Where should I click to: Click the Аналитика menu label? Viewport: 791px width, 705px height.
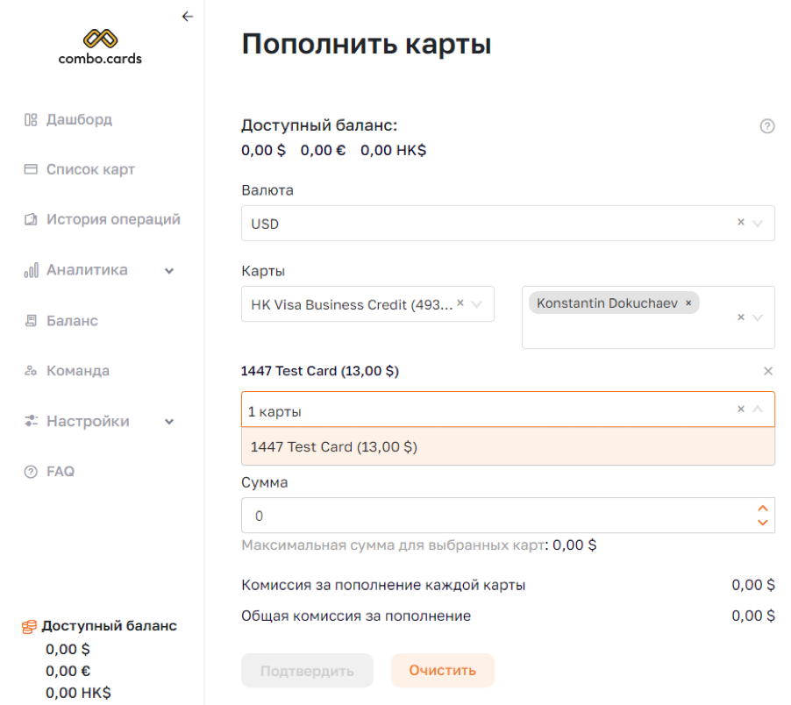(x=88, y=270)
